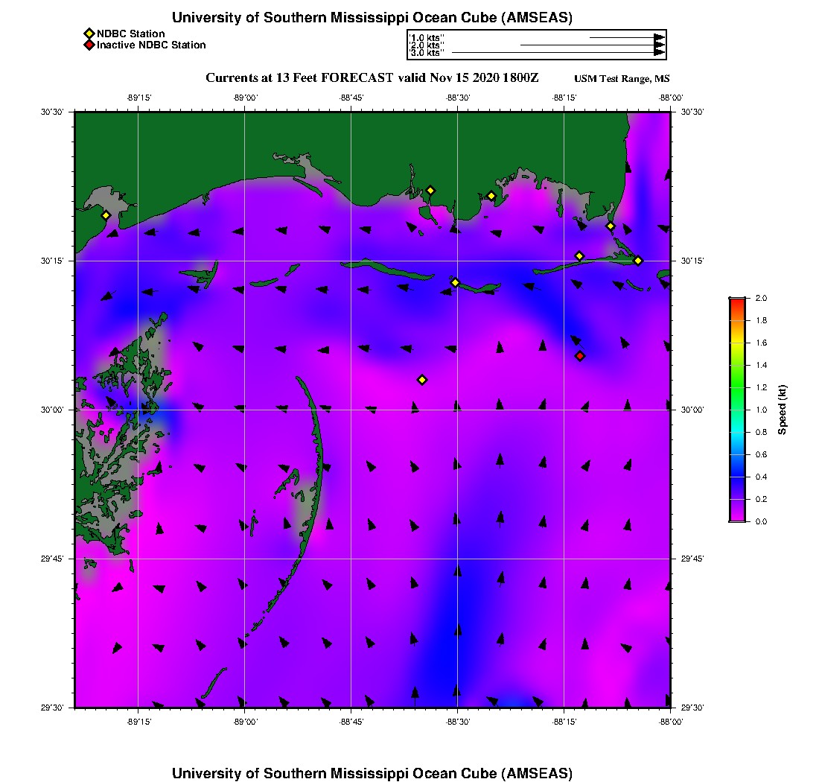Click the 'Currents at 13 Feet FORECAST' heading
Image resolution: width=819 pixels, height=782 pixels.
(x=299, y=78)
